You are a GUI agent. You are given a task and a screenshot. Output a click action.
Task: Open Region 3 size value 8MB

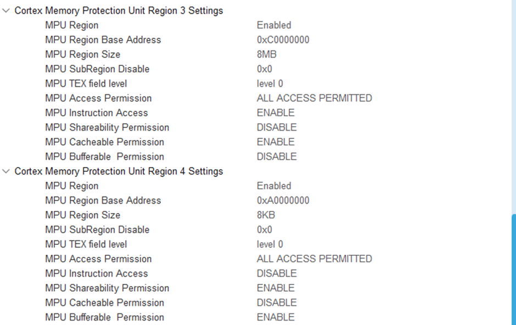(266, 54)
